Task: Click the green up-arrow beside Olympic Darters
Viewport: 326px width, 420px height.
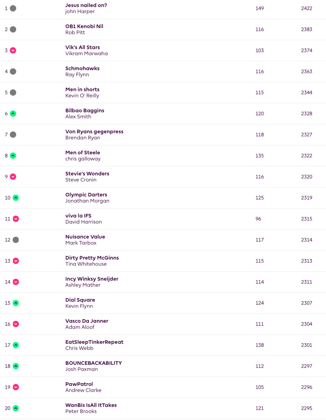Action: tap(16, 198)
